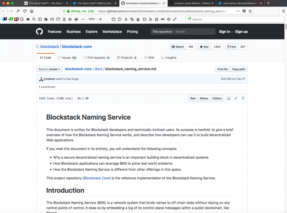Open Explore in GitHub header
The image size is (287, 213).
pos(91,31)
